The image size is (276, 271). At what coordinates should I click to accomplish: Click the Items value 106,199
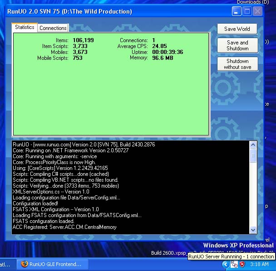(x=83, y=40)
